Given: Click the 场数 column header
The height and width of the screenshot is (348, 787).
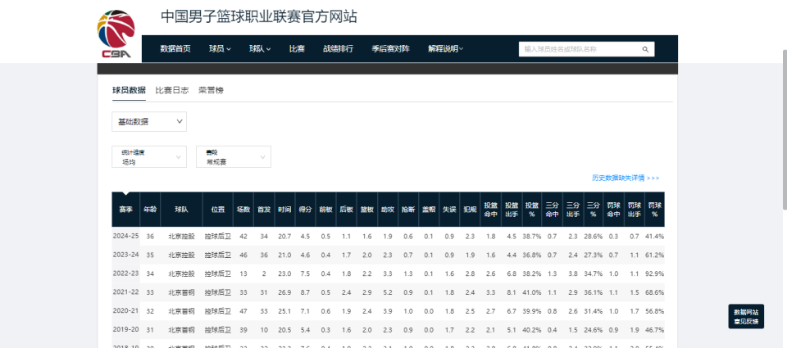Looking at the screenshot, I should tap(243, 210).
